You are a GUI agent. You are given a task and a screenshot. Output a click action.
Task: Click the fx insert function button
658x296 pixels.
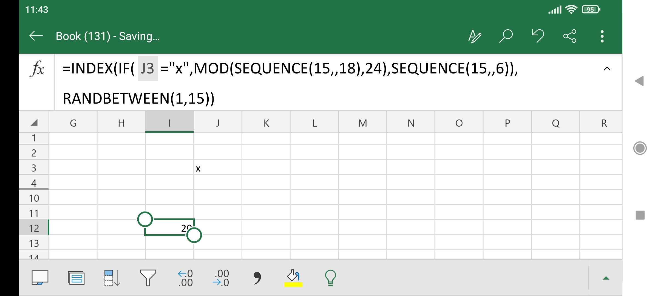tap(37, 69)
